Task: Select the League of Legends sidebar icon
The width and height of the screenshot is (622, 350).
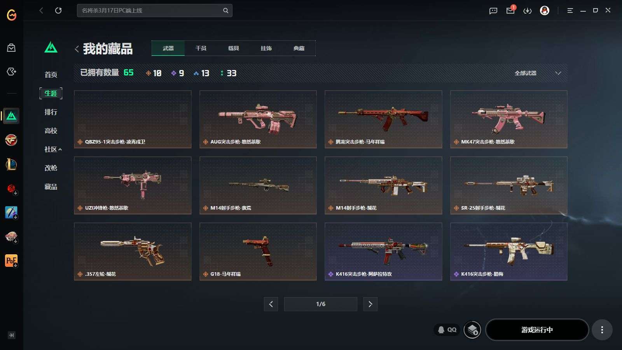Action: tap(11, 164)
